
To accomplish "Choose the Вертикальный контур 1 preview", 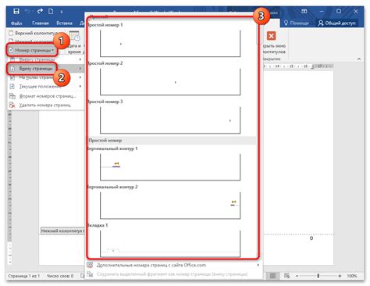I will coord(170,167).
